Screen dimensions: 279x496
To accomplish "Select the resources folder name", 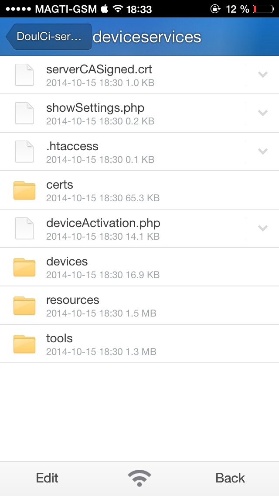I will (x=73, y=300).
